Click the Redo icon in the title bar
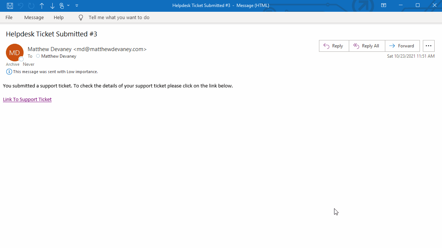 31,6
